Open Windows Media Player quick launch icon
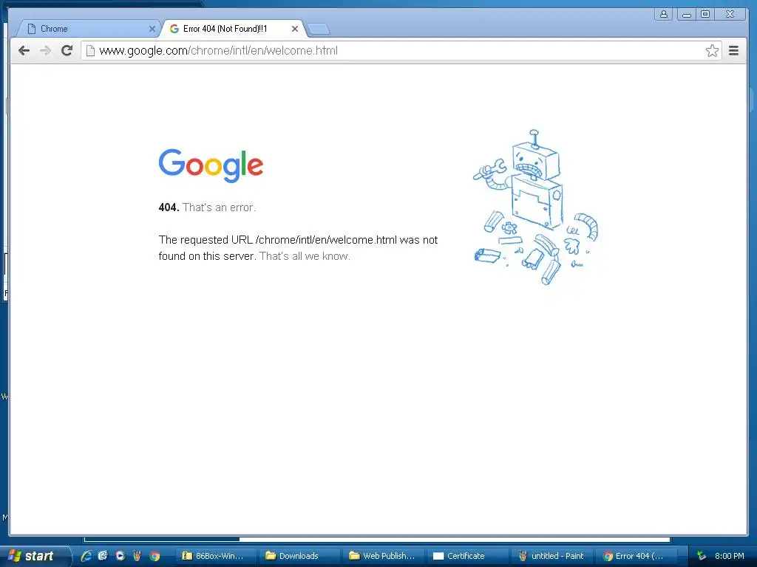The width and height of the screenshot is (757, 567). click(120, 556)
